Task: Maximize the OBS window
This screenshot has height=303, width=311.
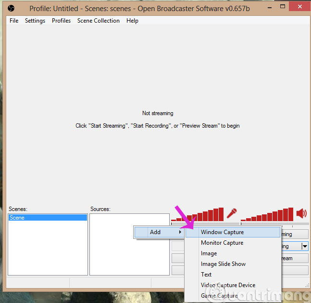Action: 283,7
